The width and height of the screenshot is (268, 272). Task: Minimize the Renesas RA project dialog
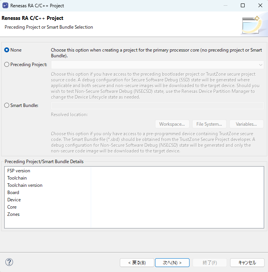[x=226, y=6]
